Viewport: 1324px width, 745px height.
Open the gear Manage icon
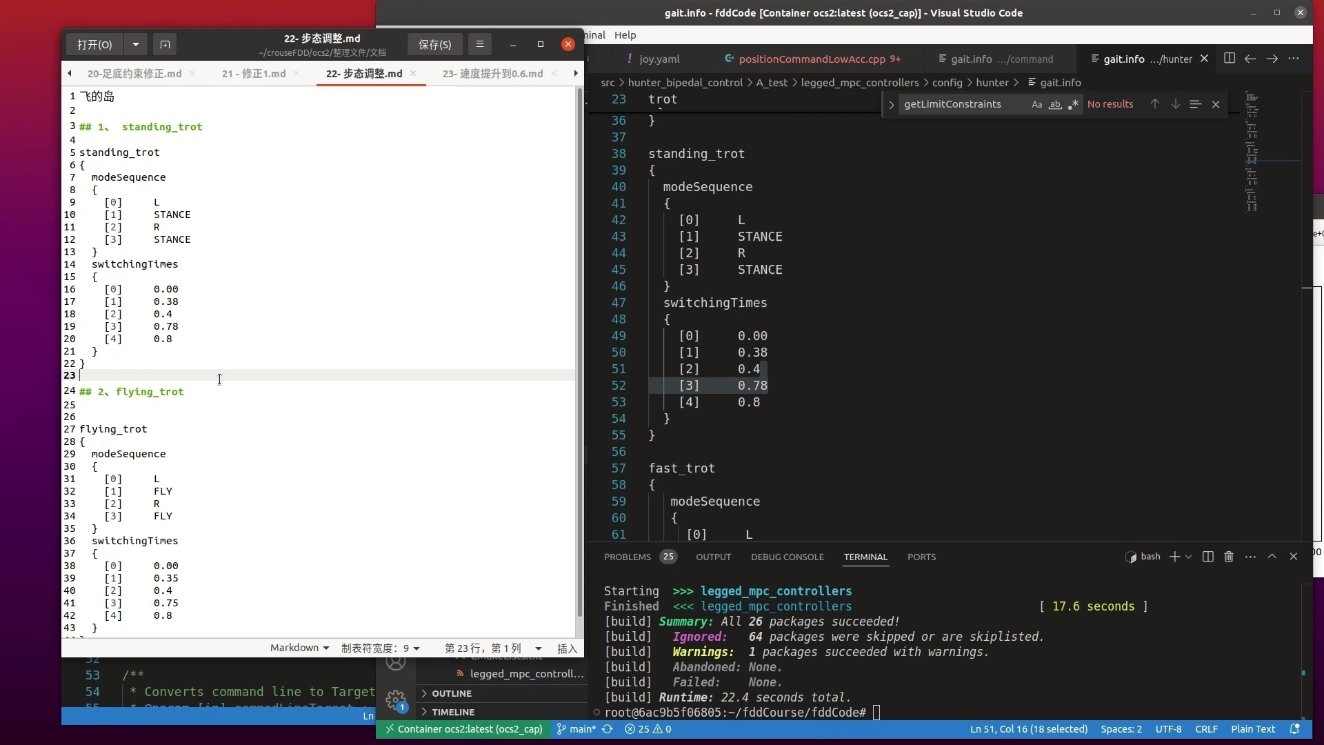tap(396, 700)
